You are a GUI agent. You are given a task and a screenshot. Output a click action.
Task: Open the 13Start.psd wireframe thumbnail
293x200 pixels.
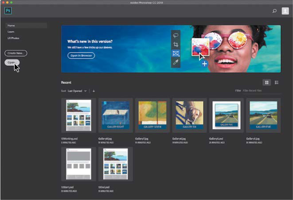pos(78,164)
